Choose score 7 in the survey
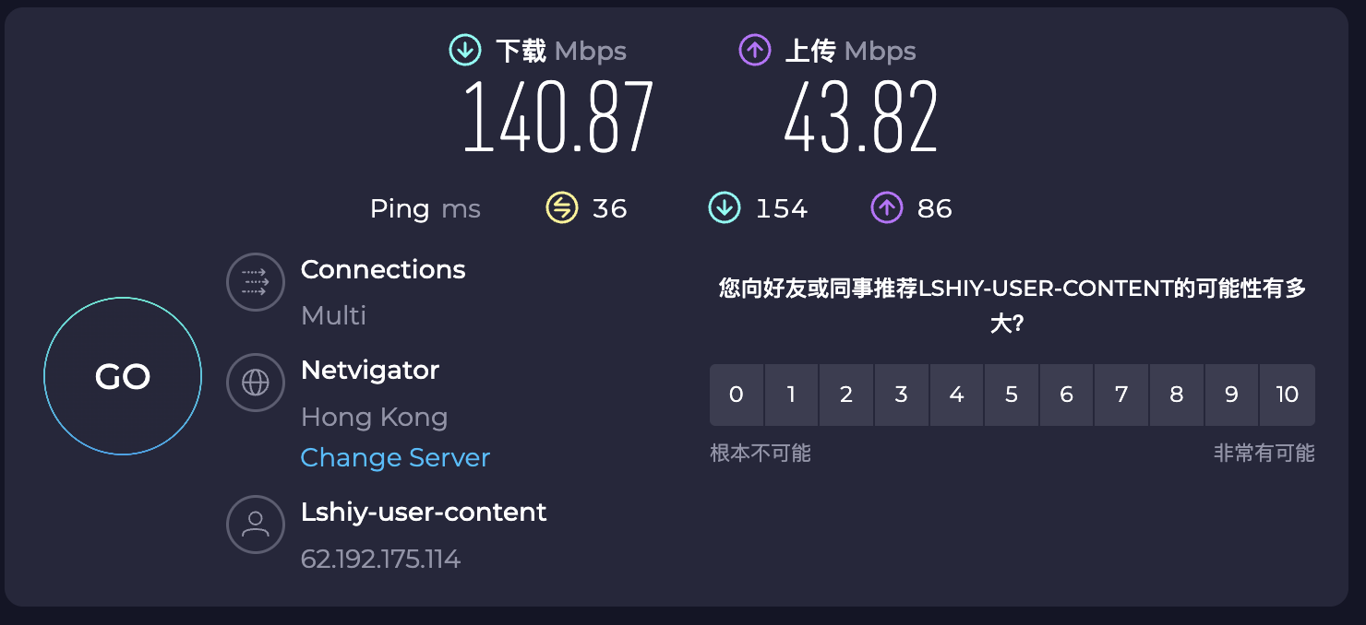 tap(1121, 395)
